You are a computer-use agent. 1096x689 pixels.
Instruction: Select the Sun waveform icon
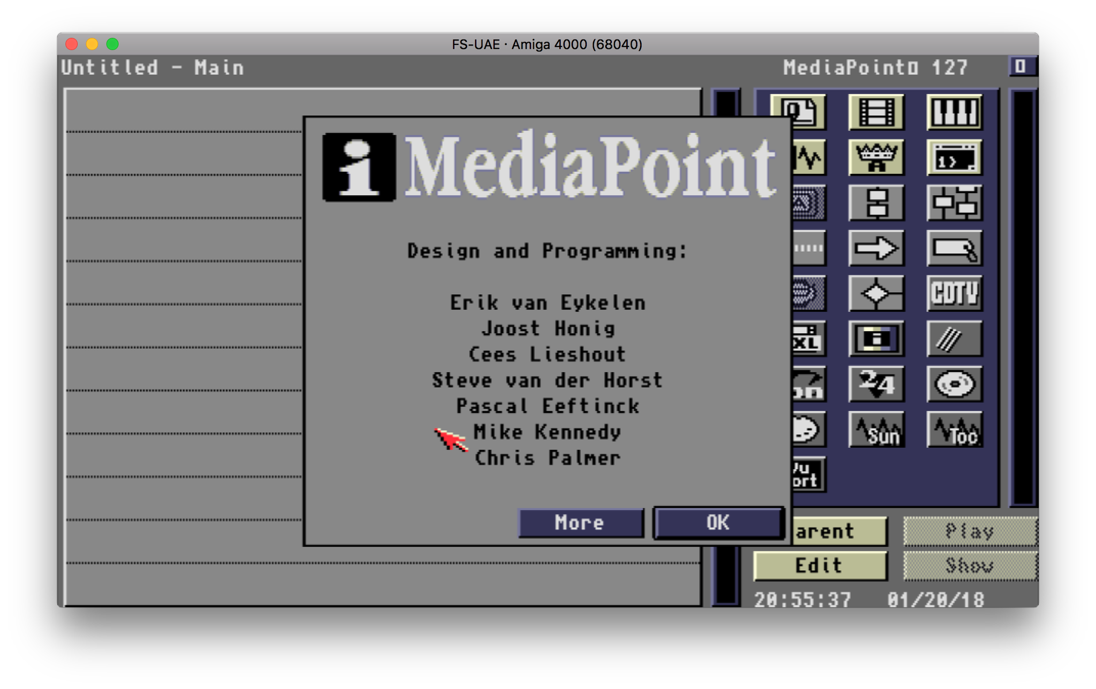pos(877,431)
